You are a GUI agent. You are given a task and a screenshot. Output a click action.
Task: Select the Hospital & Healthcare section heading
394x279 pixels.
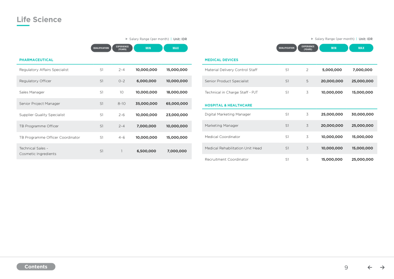tap(228, 105)
